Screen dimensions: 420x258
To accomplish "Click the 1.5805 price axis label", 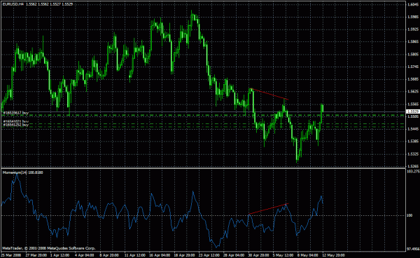I will (413, 54).
